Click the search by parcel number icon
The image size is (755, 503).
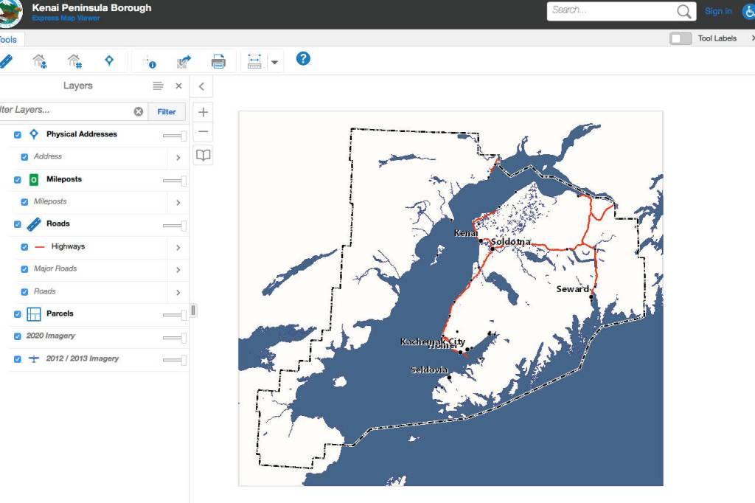point(74,60)
